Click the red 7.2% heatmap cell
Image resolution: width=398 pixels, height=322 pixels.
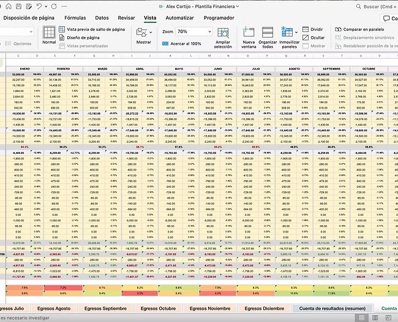pyautogui.click(x=63, y=287)
